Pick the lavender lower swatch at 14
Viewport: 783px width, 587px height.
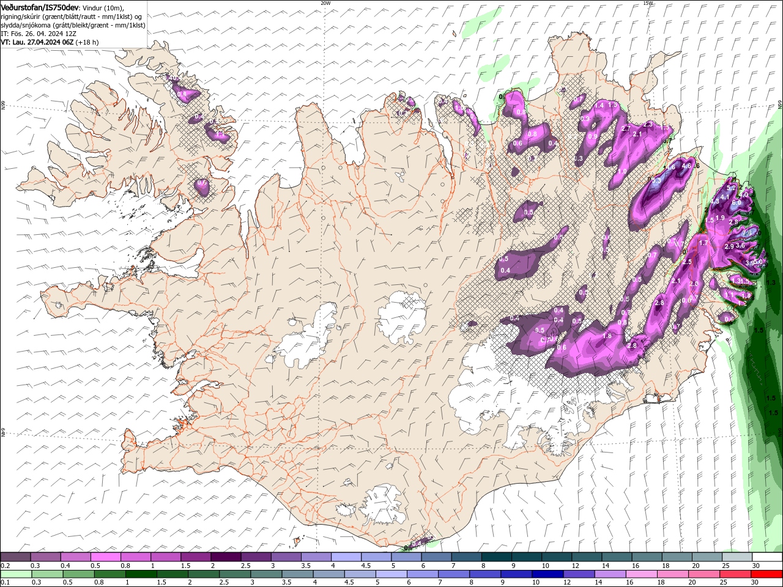(x=610, y=574)
